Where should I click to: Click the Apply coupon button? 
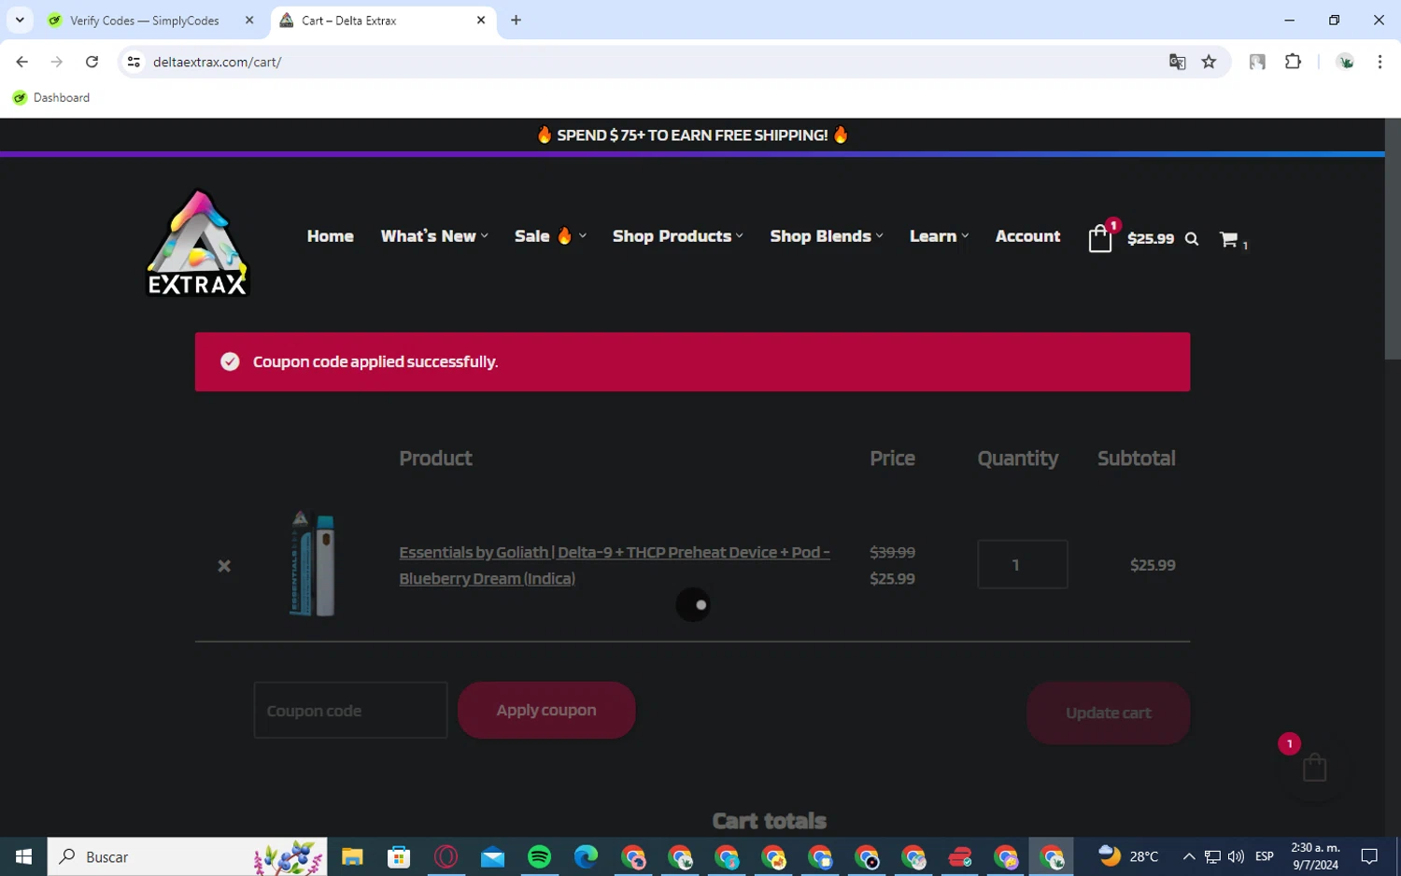pos(546,710)
